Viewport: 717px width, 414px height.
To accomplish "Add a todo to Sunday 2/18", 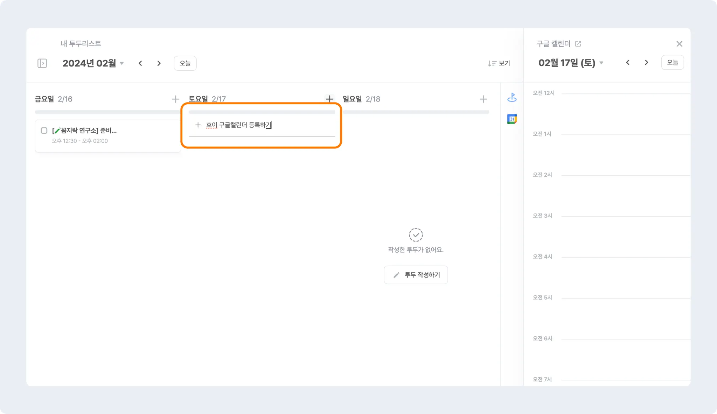I will pos(483,99).
